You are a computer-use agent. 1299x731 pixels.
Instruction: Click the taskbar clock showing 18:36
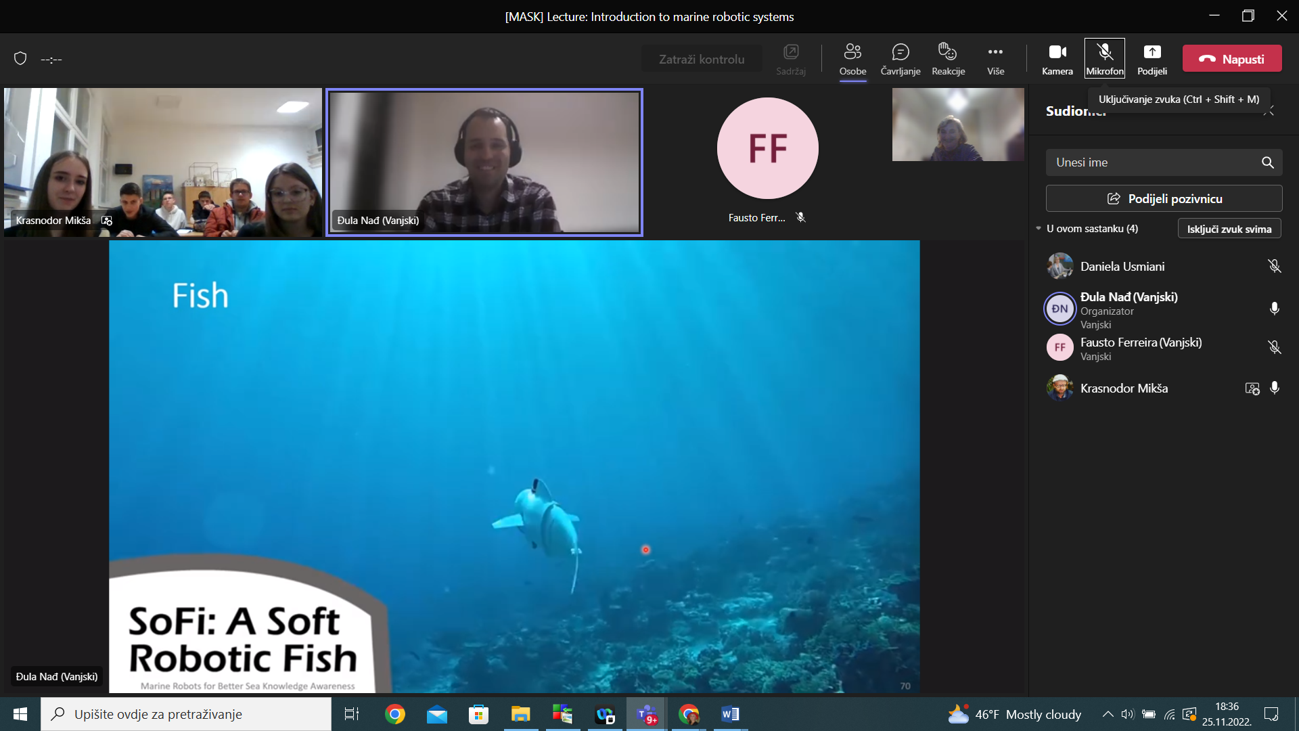(x=1227, y=714)
